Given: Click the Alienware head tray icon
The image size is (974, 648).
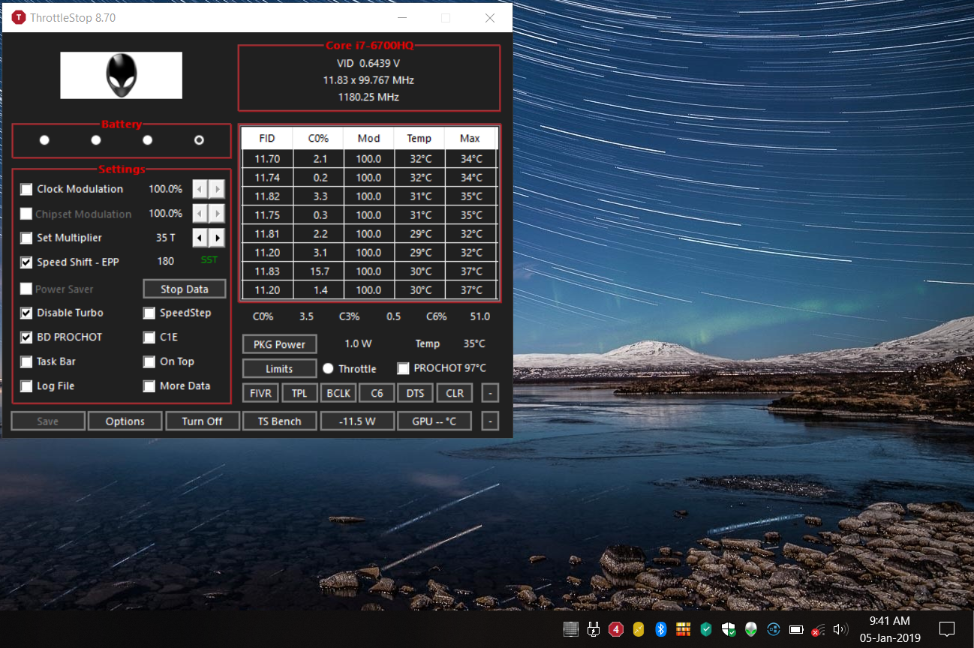Looking at the screenshot, I should point(751,628).
